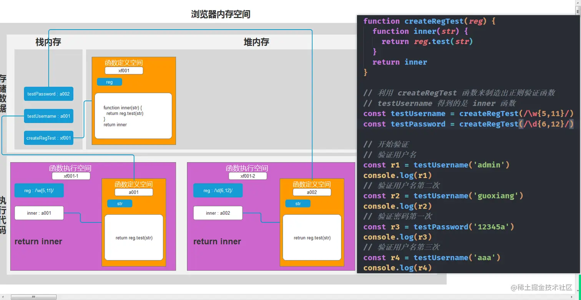Click the xf001-1 execution space label
This screenshot has height=300, width=581.
tap(71, 176)
